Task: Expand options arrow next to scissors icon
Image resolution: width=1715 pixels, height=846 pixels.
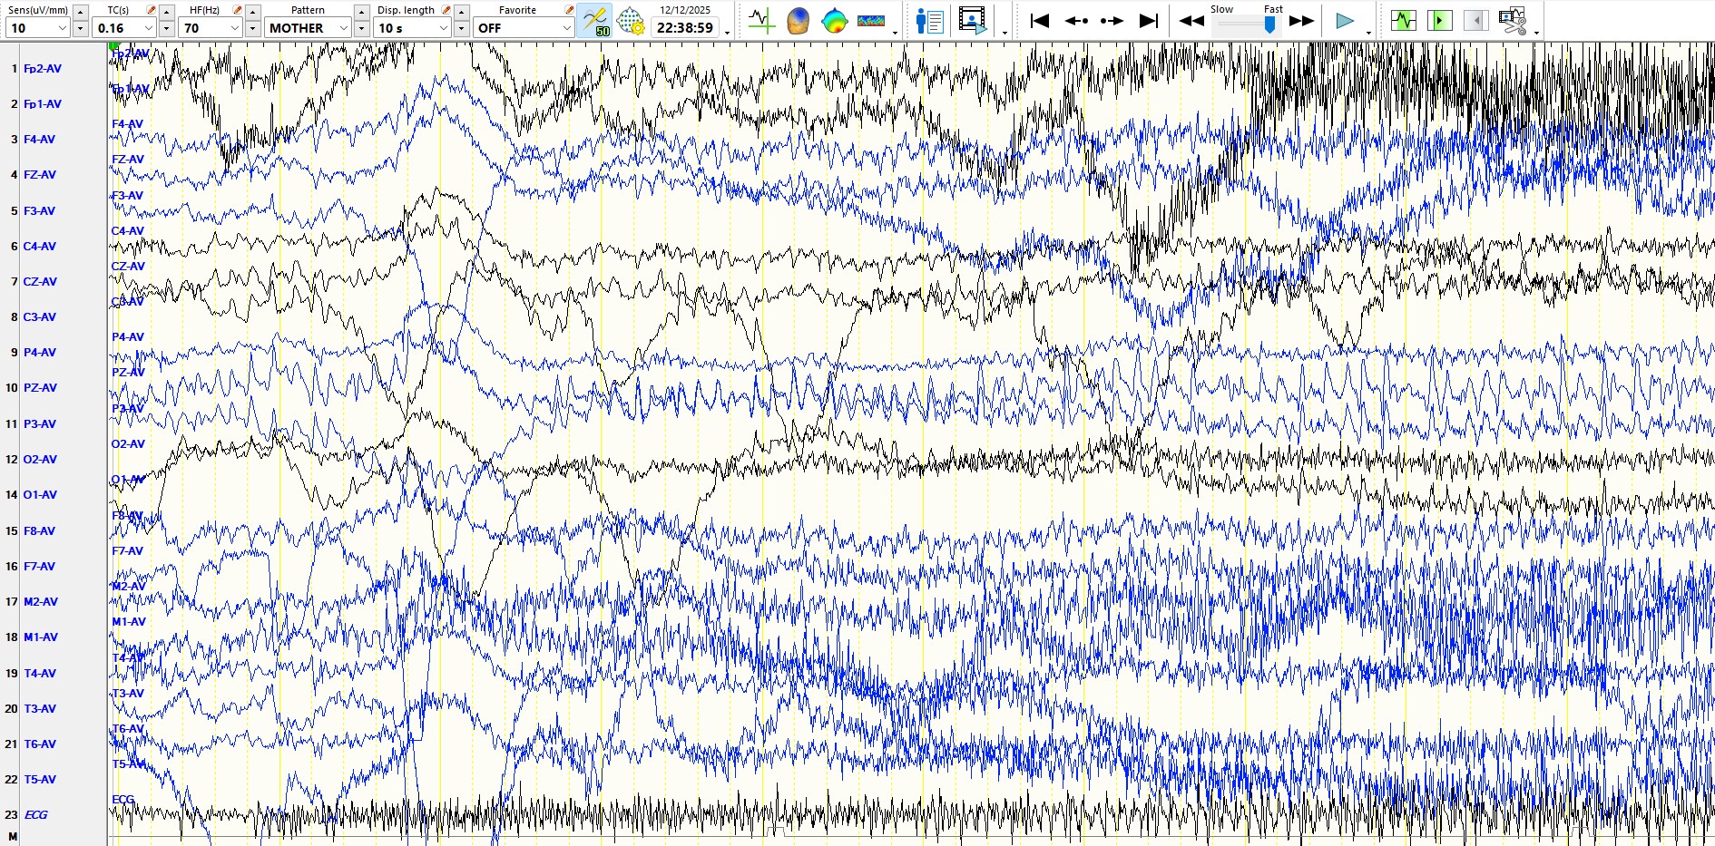Action: tap(1536, 33)
